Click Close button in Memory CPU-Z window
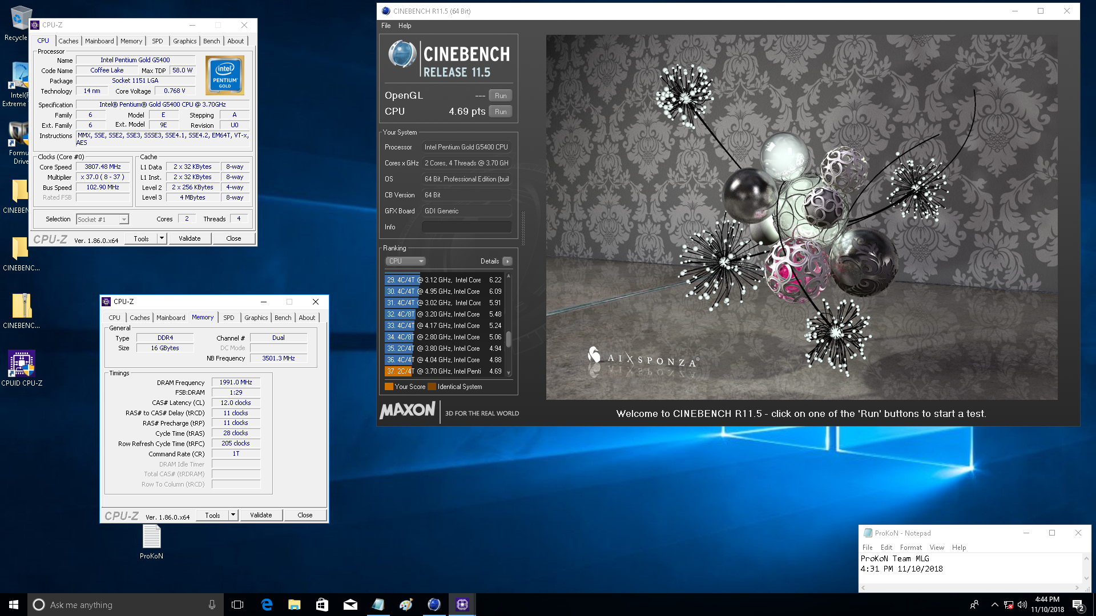 pos(305,515)
